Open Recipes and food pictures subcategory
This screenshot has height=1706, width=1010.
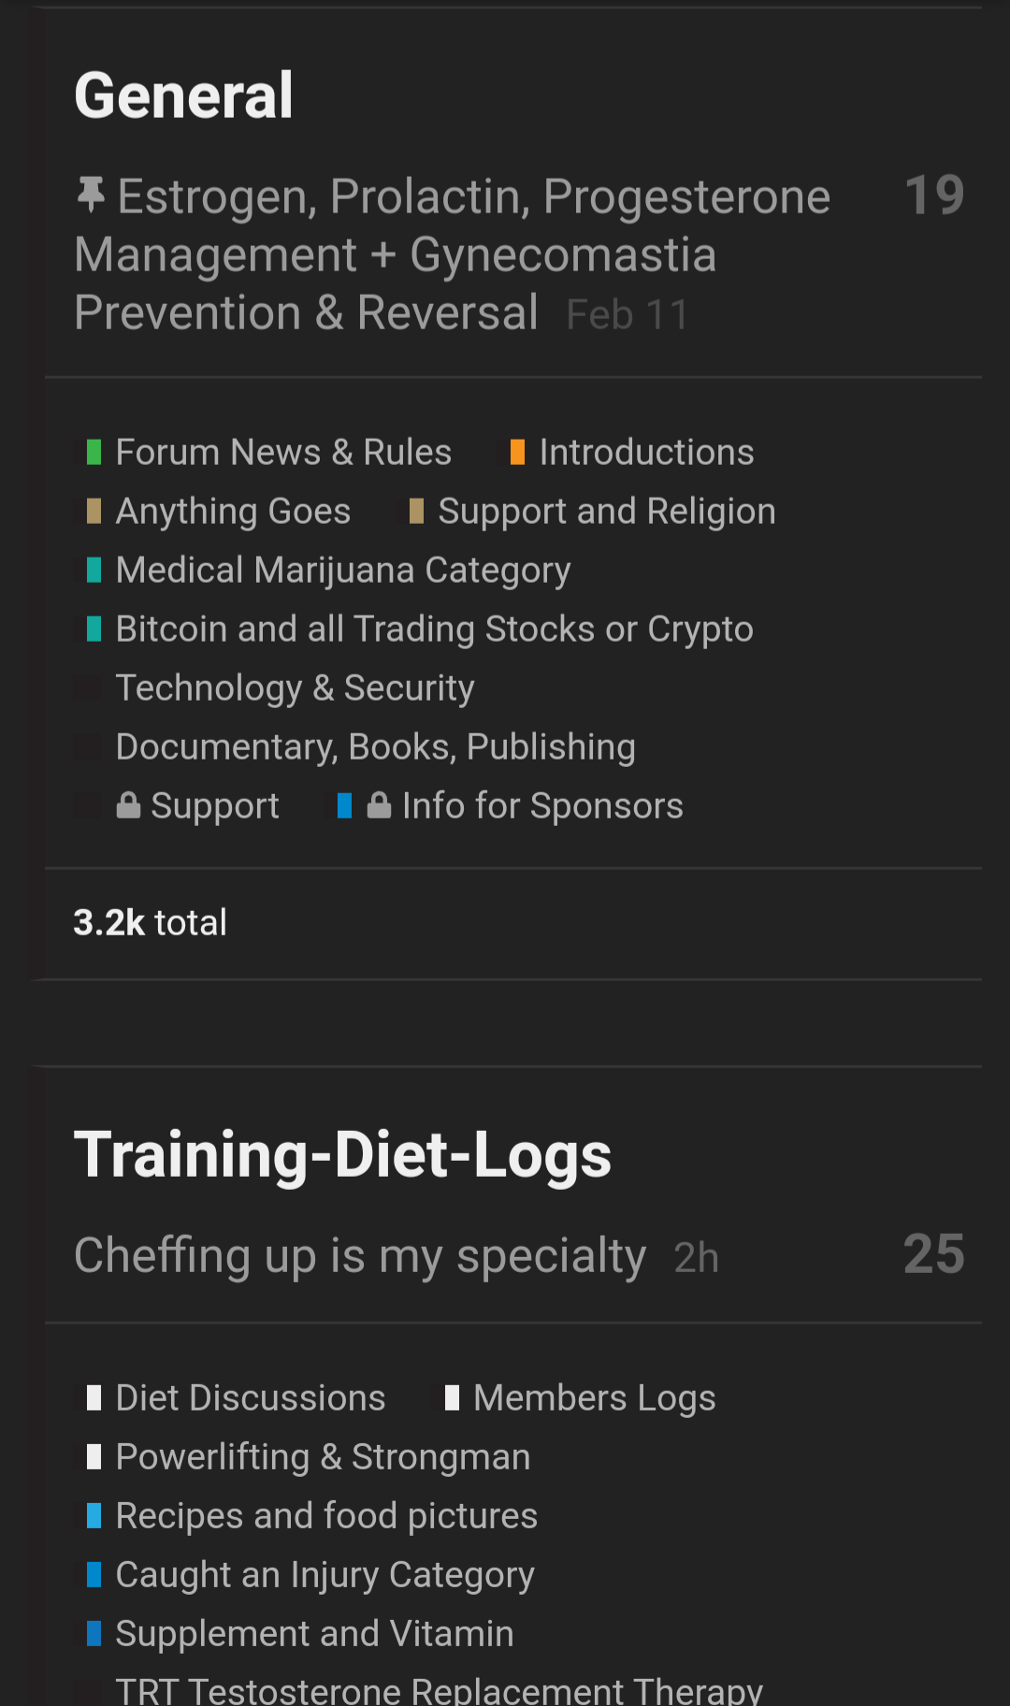pyautogui.click(x=326, y=1516)
